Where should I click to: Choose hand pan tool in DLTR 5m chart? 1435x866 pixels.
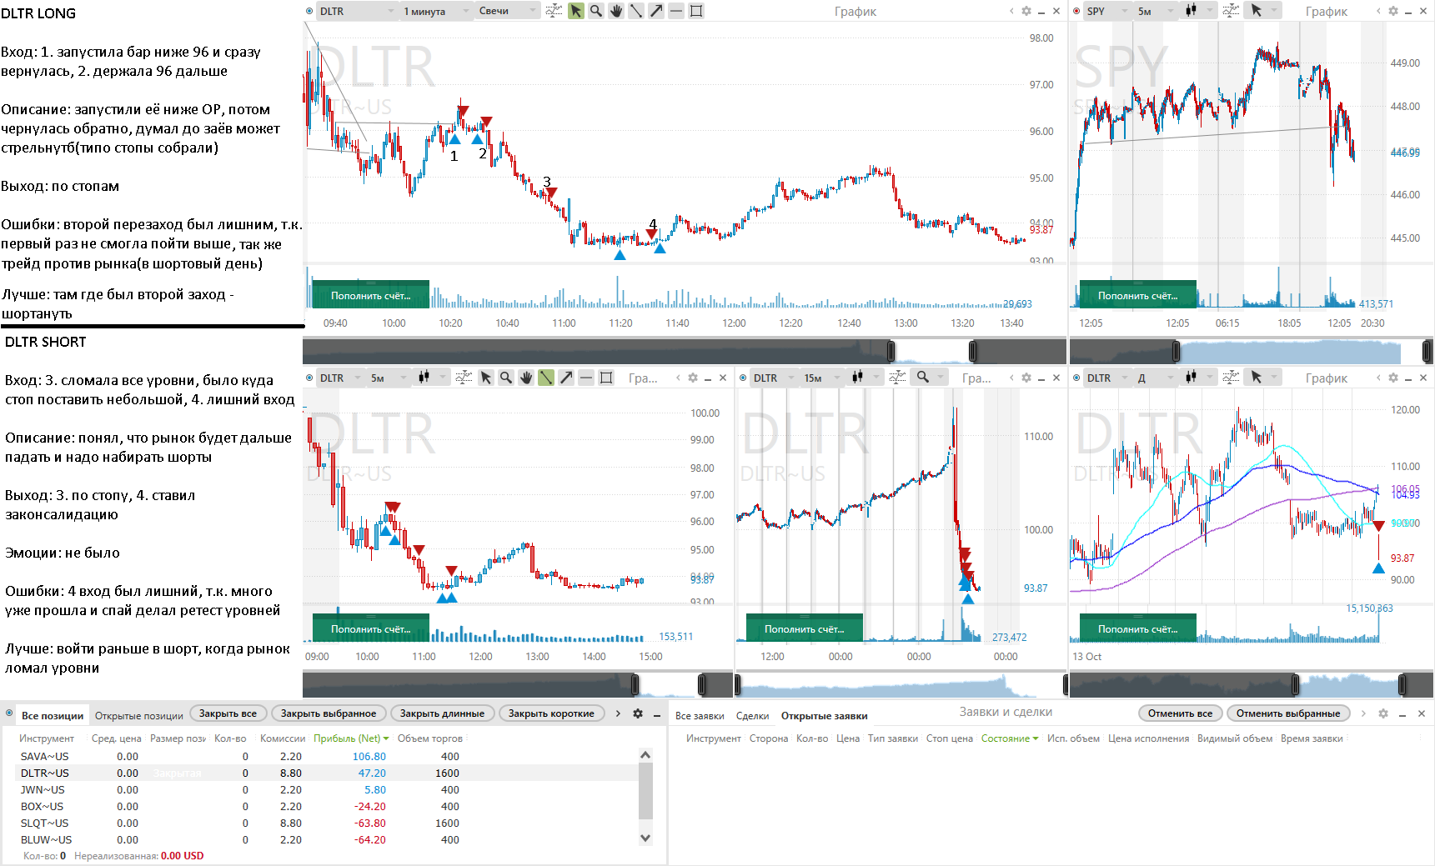point(525,378)
